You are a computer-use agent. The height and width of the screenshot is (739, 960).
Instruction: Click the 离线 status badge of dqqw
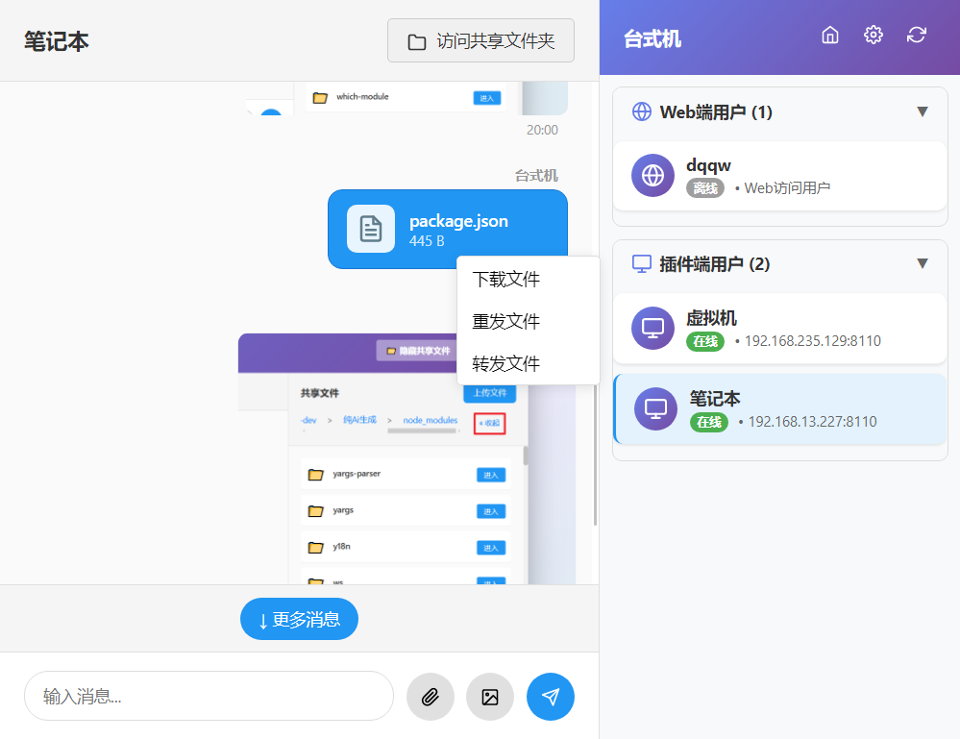705,188
